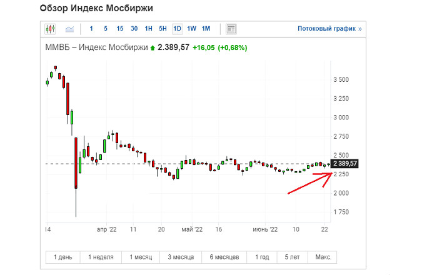Click the апр '22 date label
Screen dimensions: 422x275
[106, 229]
